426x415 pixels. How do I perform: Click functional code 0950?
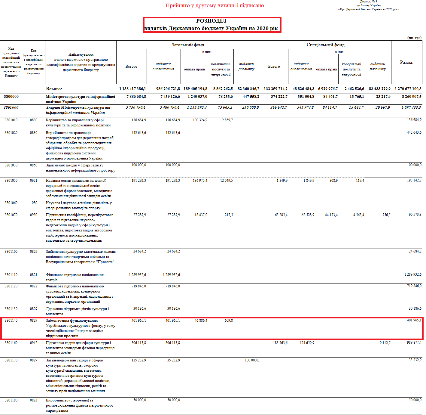click(34, 215)
